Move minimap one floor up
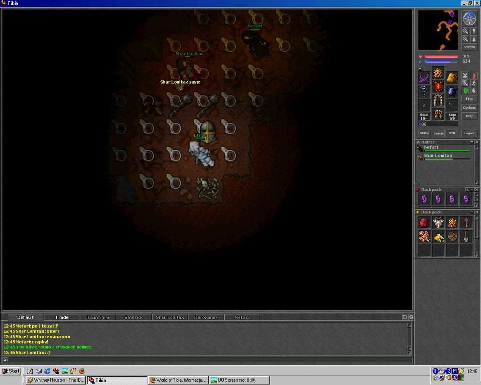The height and width of the screenshot is (385, 481). pyautogui.click(x=473, y=31)
